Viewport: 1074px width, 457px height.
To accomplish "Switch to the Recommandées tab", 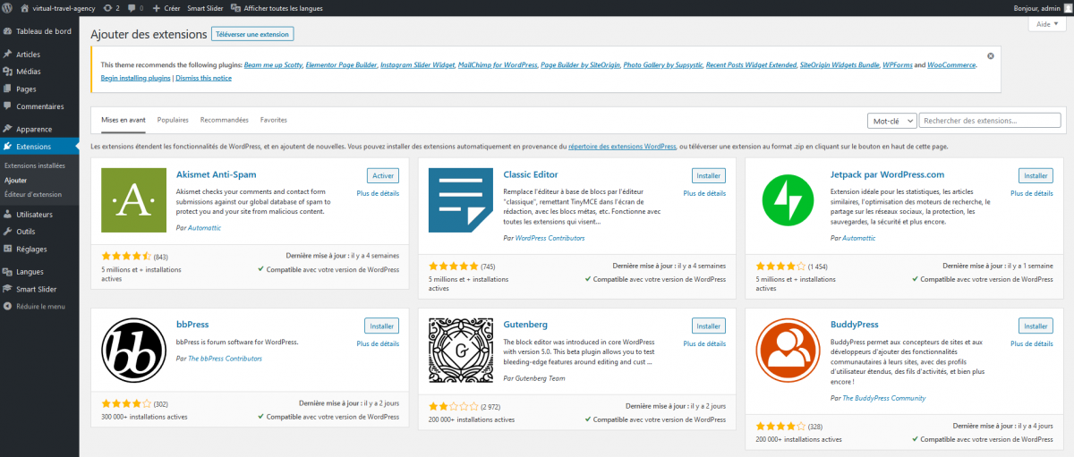I will (225, 120).
